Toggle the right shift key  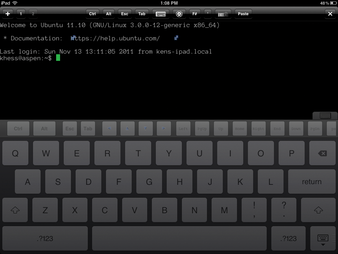pyautogui.click(x=319, y=210)
